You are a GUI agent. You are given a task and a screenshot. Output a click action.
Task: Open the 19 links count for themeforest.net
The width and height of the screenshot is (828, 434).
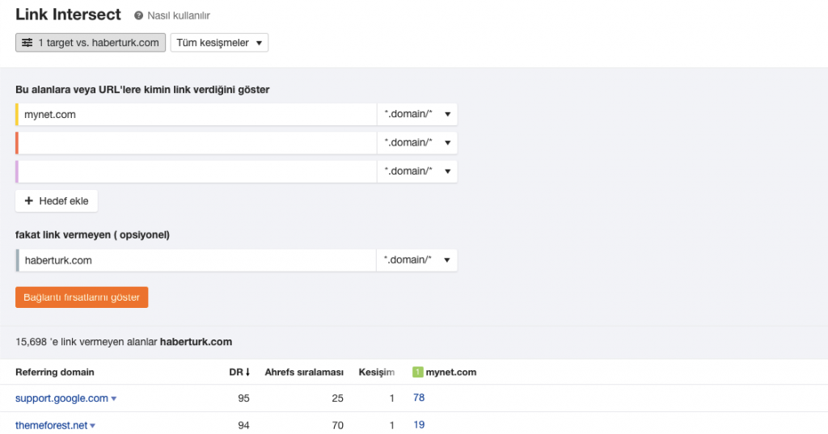coord(419,424)
